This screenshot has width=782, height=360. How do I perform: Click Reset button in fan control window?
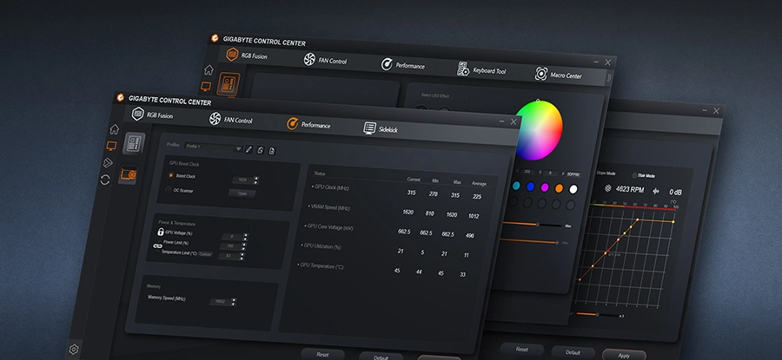pos(521,349)
